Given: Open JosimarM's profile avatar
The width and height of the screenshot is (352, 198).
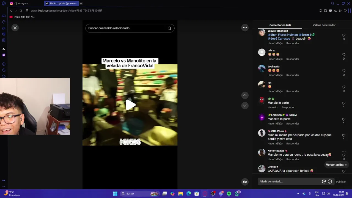Looking at the screenshot, I should (x=262, y=68).
